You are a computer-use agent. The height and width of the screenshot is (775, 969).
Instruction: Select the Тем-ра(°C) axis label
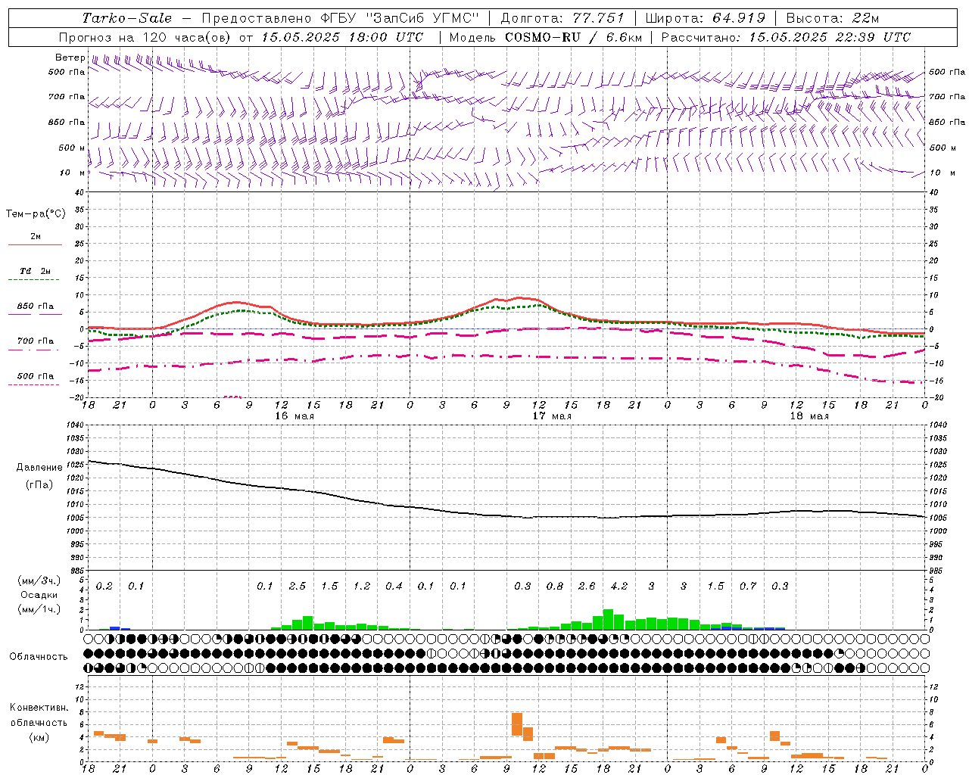[x=36, y=214]
